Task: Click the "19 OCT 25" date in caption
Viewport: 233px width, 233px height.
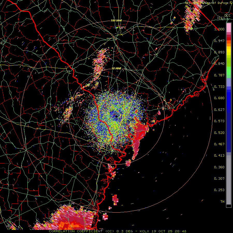Action: pyautogui.click(x=162, y=231)
